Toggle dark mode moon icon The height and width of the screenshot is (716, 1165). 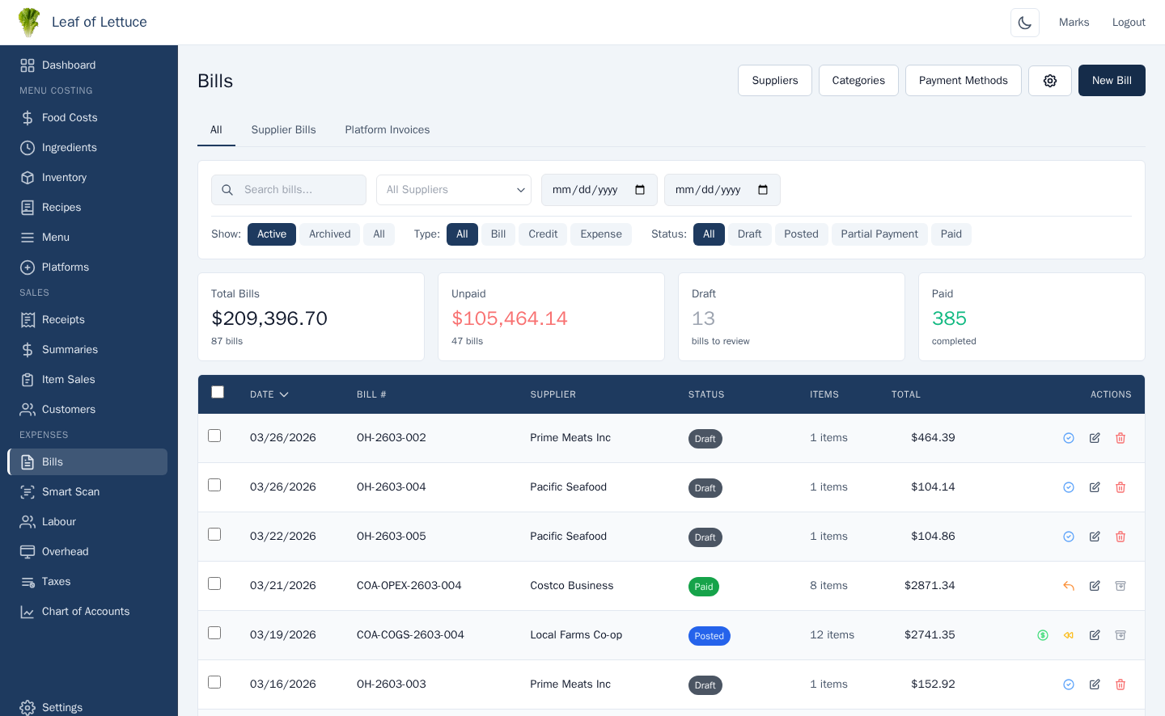tap(1024, 23)
